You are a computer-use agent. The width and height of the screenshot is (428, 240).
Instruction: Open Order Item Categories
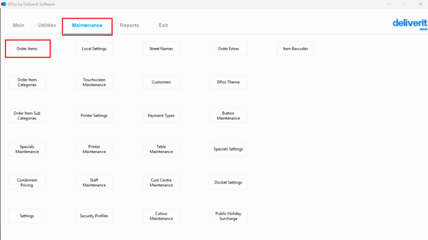point(27,82)
